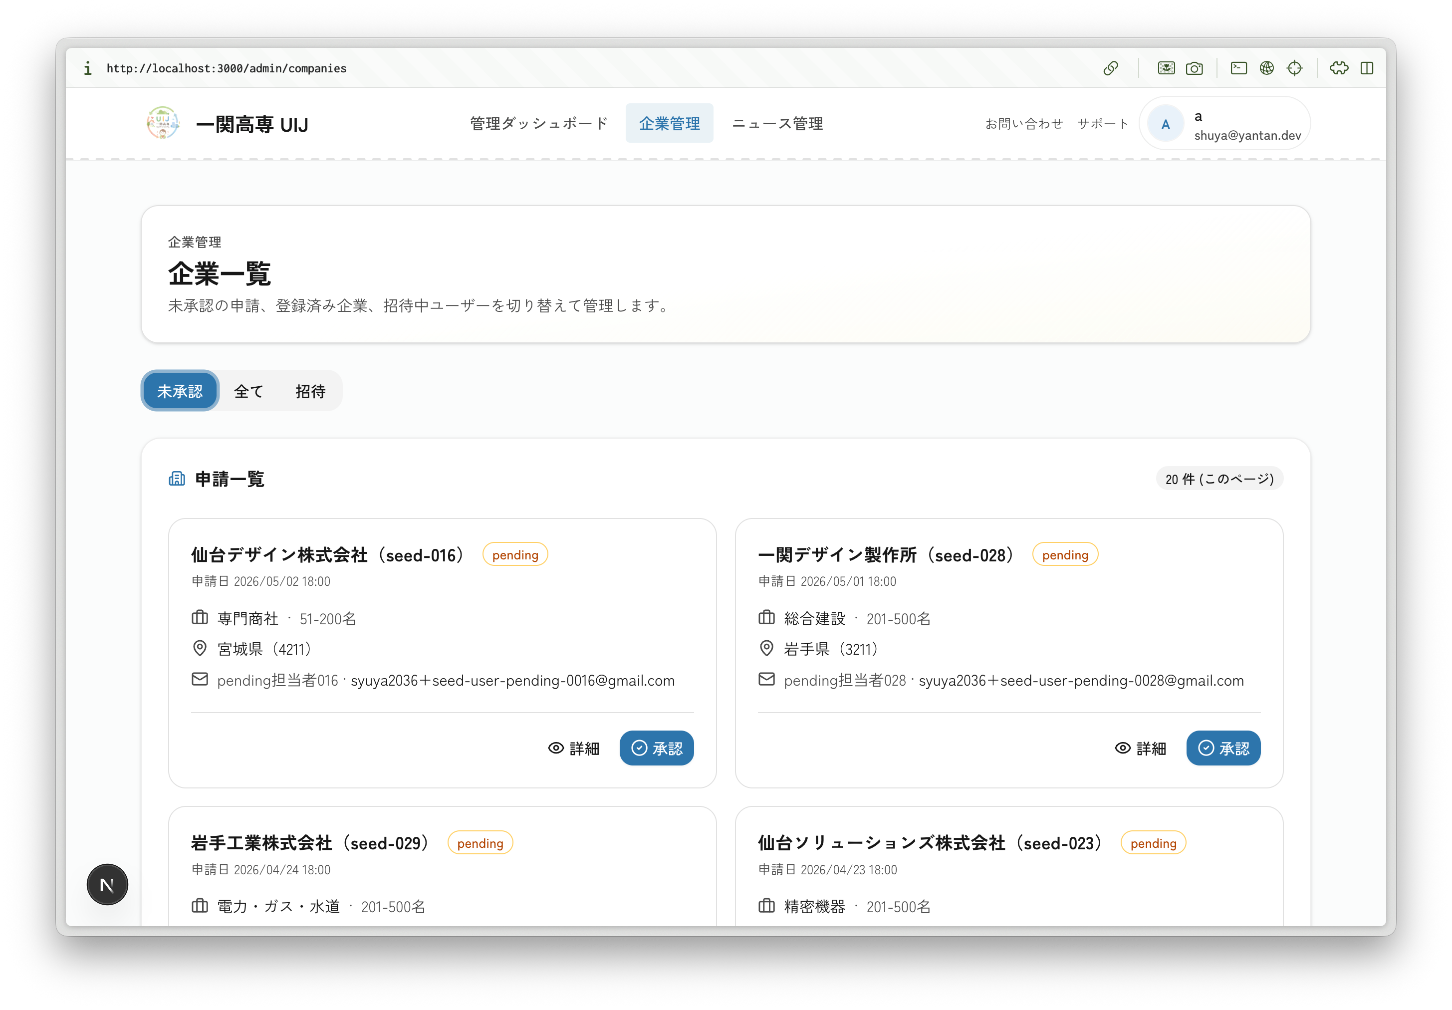This screenshot has height=1010, width=1452.
Task: Click pending badge on 仙台デザイン株式会社 card
Action: pos(515,554)
